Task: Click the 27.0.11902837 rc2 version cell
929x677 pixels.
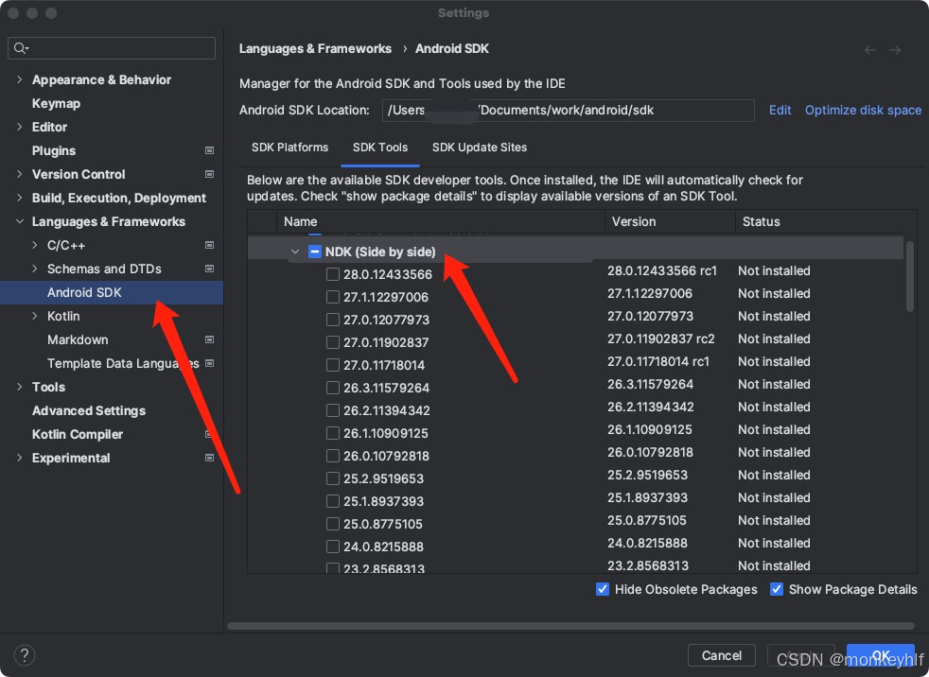Action: [x=661, y=338]
